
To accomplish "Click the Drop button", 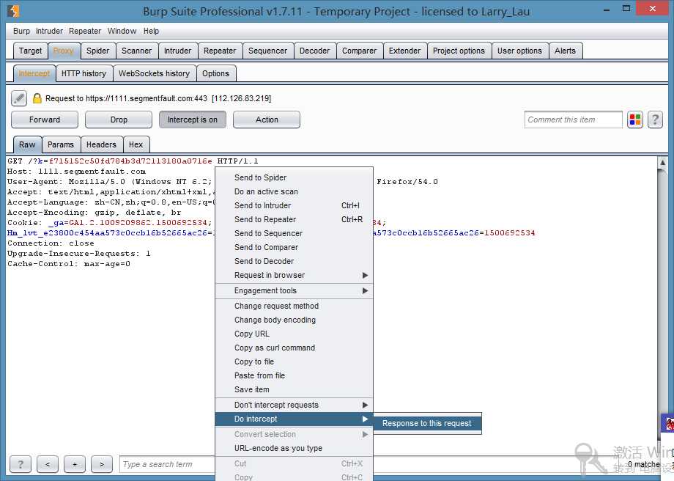I will 119,120.
